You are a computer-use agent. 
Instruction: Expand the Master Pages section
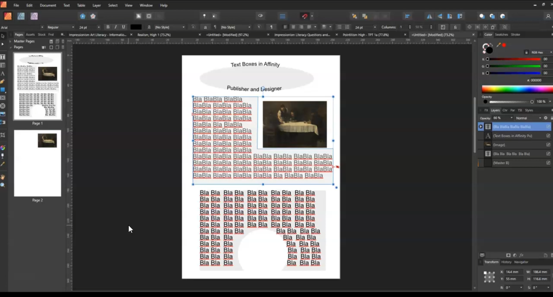coord(10,41)
